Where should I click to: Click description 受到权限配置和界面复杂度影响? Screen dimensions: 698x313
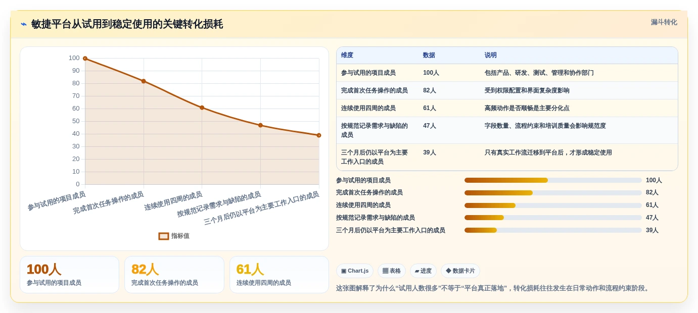coord(527,90)
